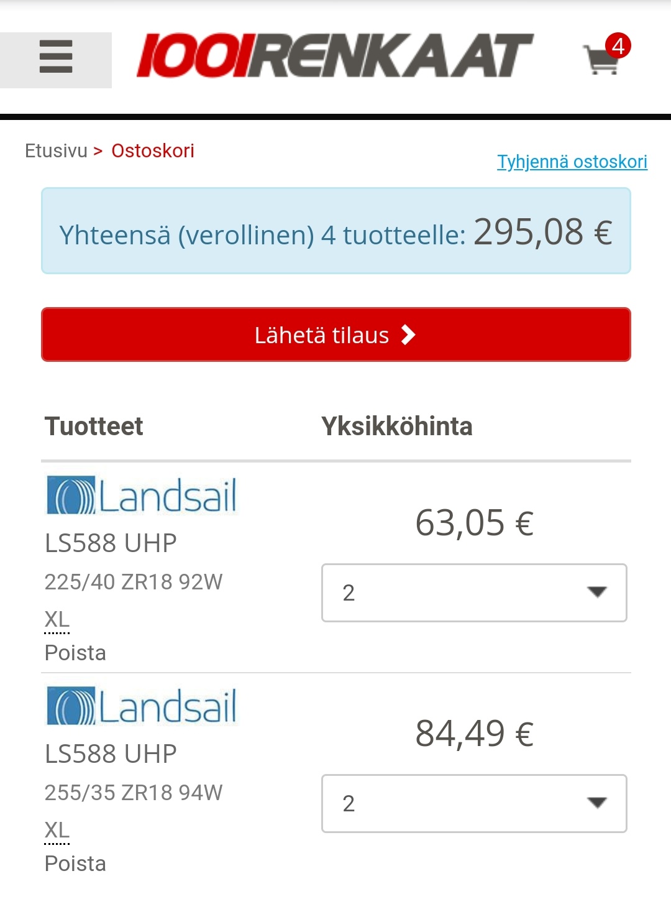The width and height of the screenshot is (671, 899).
Task: Click the Ostoskori breadcrumb
Action: [x=153, y=150]
